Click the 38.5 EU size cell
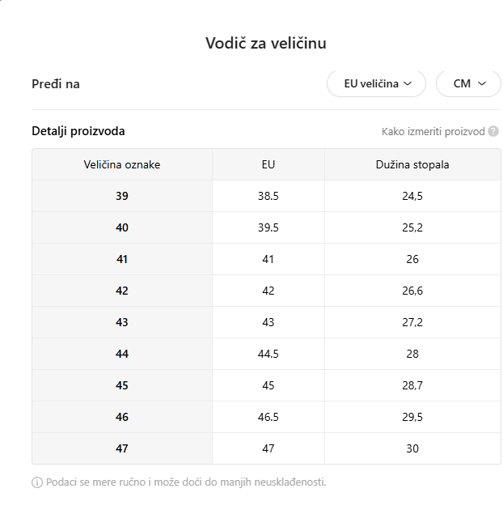This screenshot has height=514, width=503. pyautogui.click(x=268, y=196)
